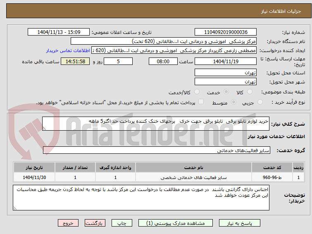
Task: Click the شرح کلی نیاز text area
Action: pos(156,124)
